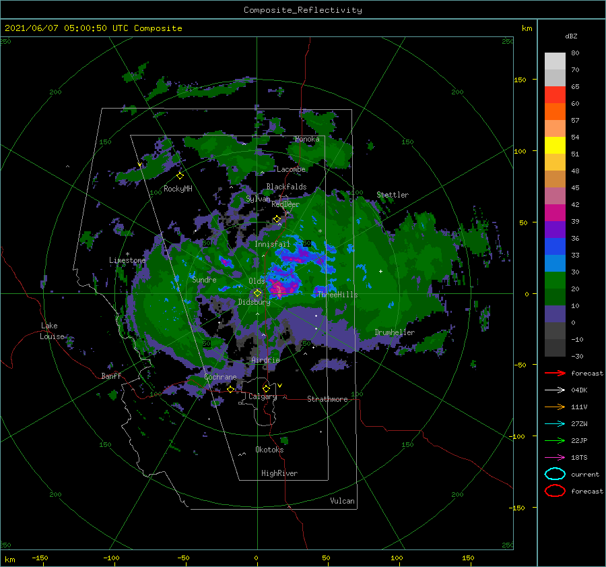This screenshot has height=567, width=606.
Task: Click the Lacombe town label
Action: coord(291,169)
